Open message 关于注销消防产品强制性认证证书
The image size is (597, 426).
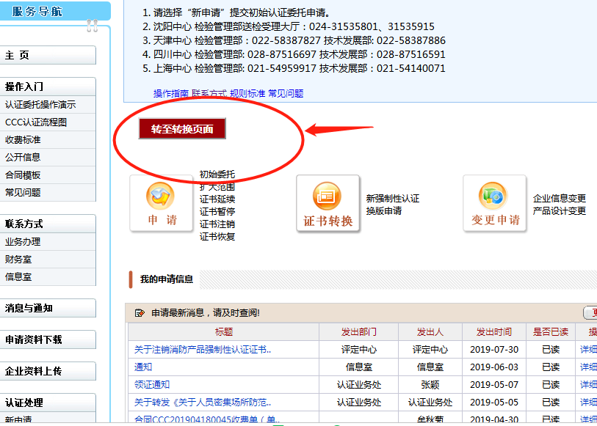(x=203, y=350)
